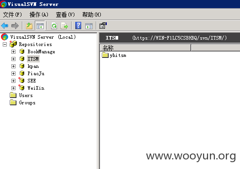Click the SEE repository icon

pos(21,80)
